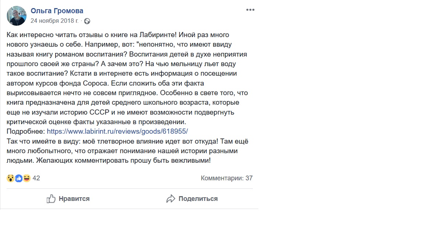This screenshot has height=238, width=424.
Task: Click the thumbs-up icon beside Нравится
Action: [x=51, y=199]
